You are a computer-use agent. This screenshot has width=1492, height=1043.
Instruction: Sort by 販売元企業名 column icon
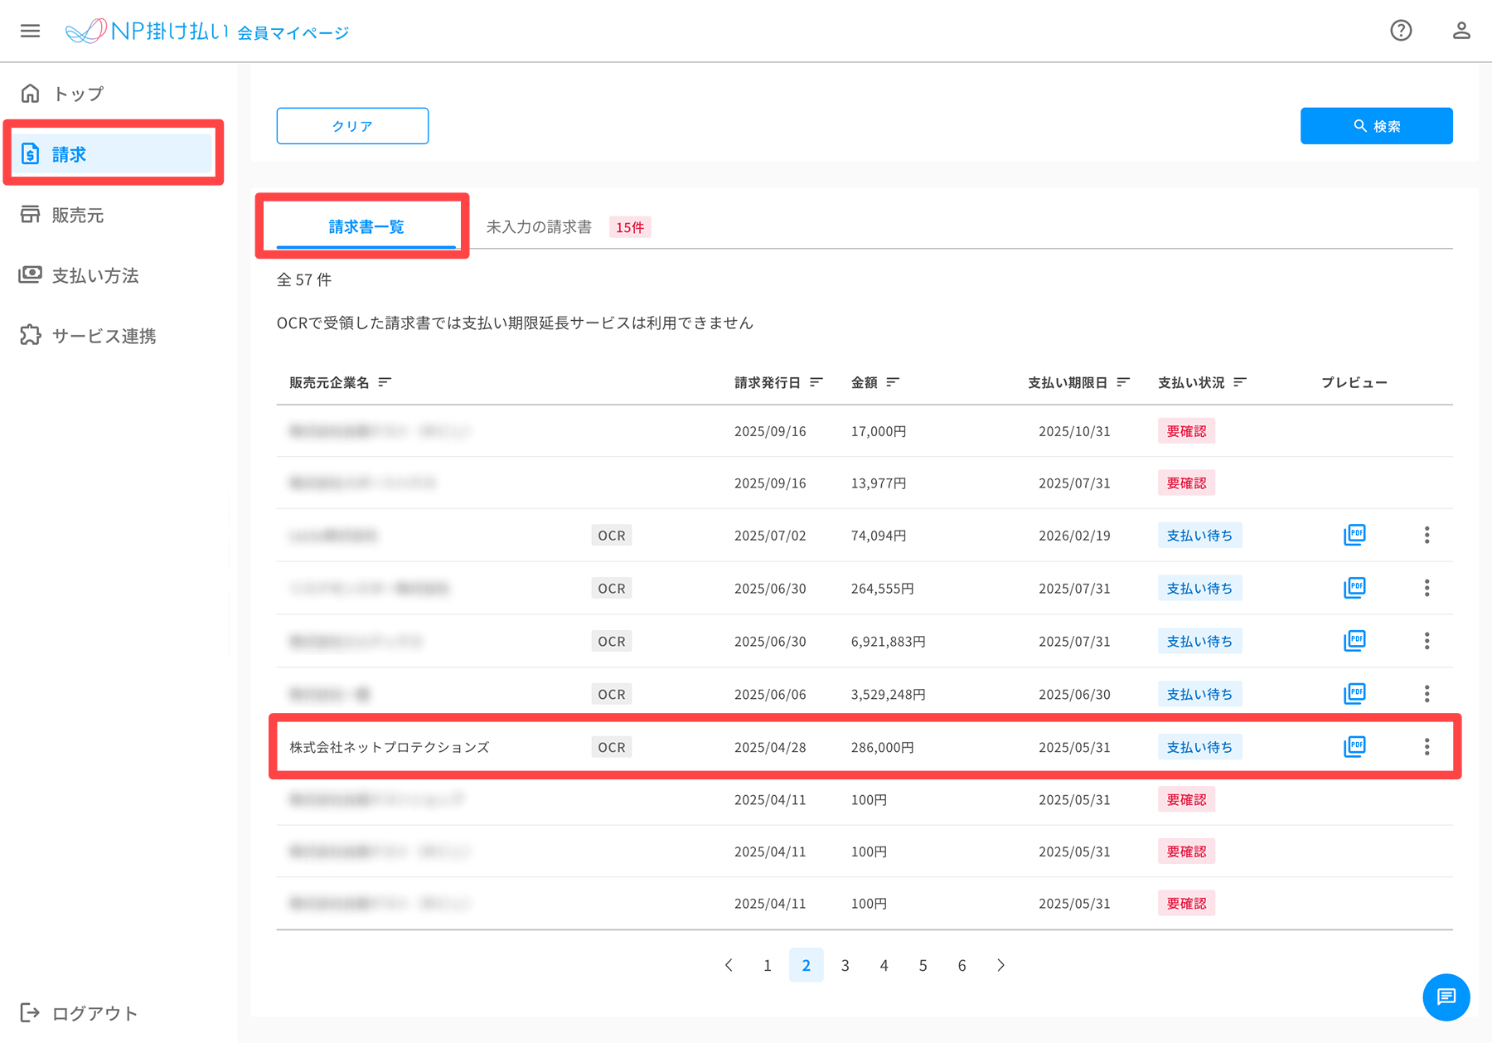tap(385, 382)
